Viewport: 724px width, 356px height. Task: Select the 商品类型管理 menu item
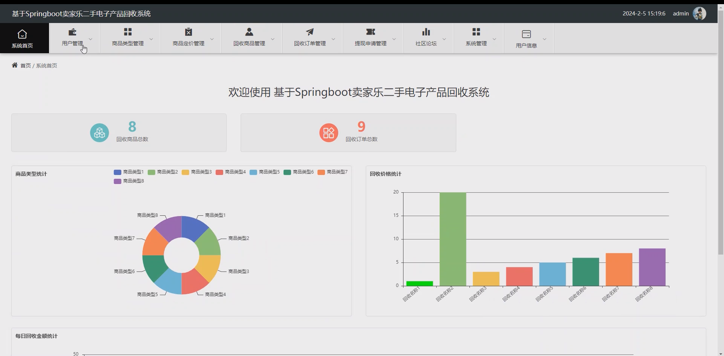[x=127, y=43]
